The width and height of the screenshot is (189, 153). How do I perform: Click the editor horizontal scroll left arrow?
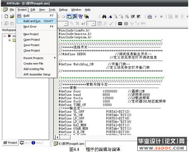[57, 137]
